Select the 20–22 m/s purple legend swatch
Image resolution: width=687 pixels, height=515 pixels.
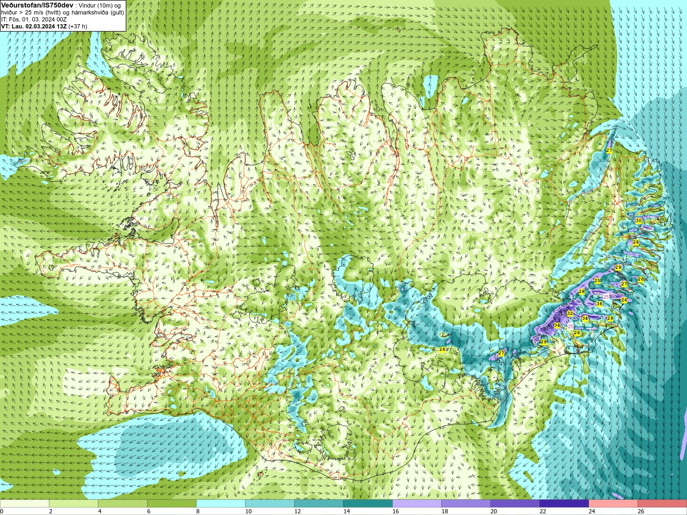point(515,504)
